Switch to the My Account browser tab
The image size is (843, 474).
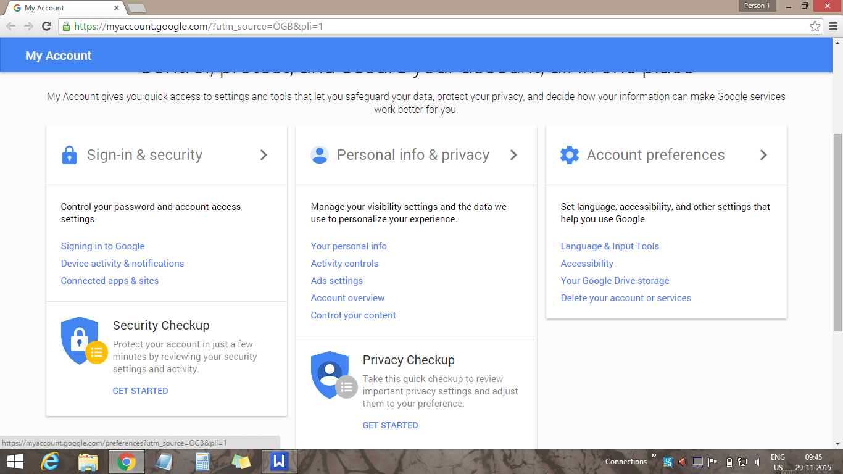click(x=63, y=8)
